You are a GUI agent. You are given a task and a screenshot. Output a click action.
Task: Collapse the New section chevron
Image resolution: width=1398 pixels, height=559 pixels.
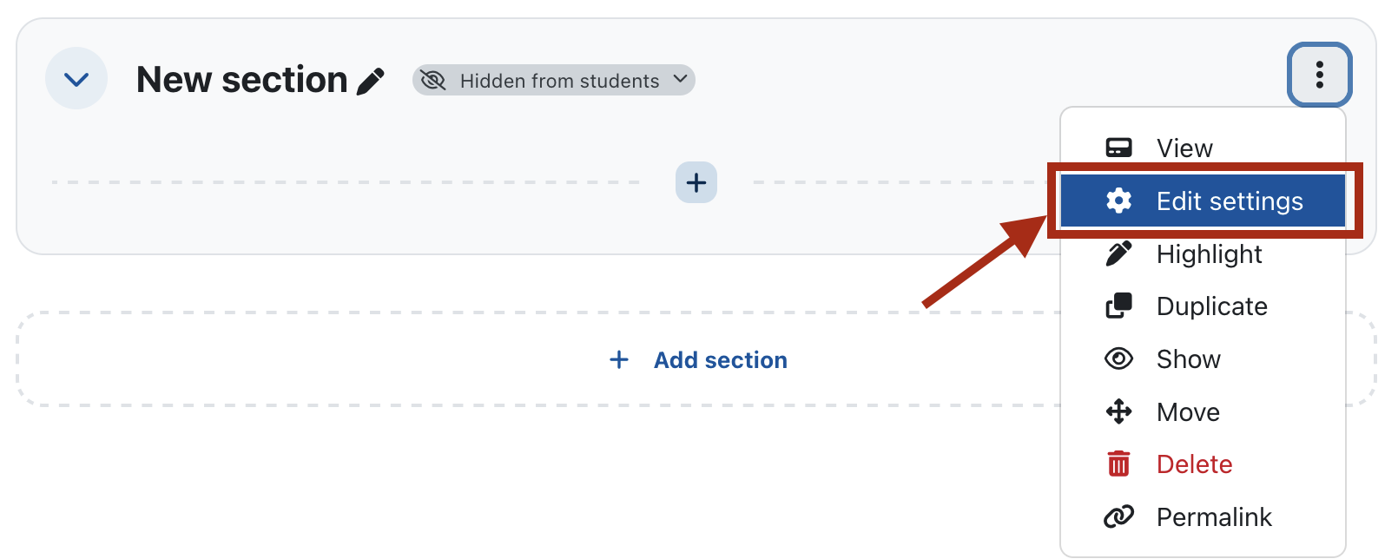point(76,79)
